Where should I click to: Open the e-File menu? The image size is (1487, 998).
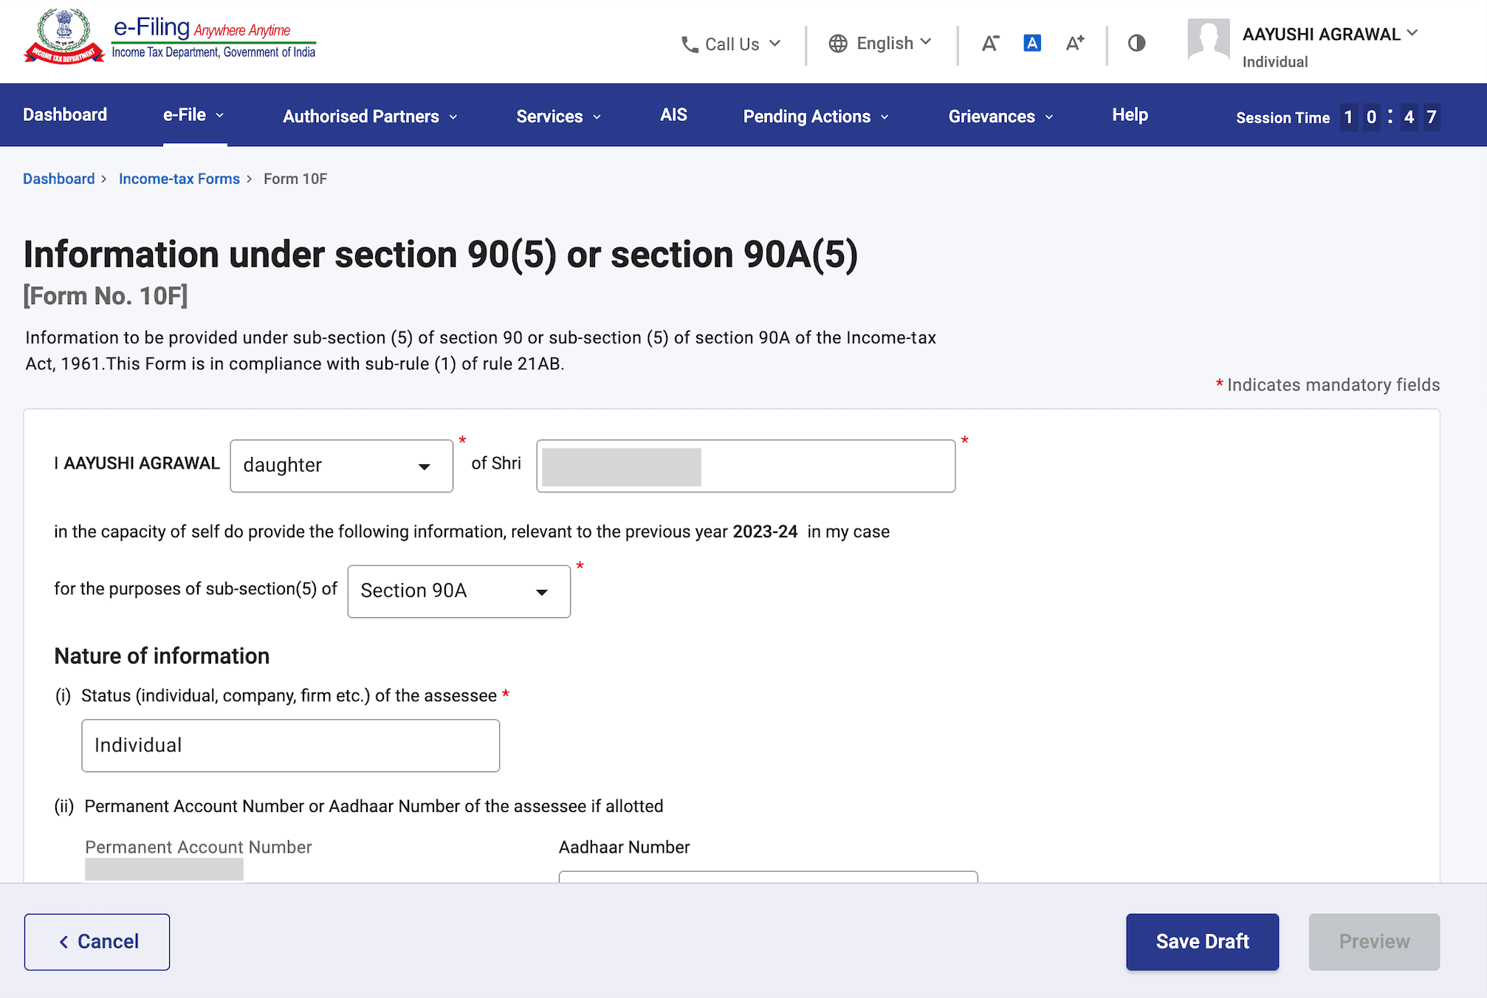(193, 115)
